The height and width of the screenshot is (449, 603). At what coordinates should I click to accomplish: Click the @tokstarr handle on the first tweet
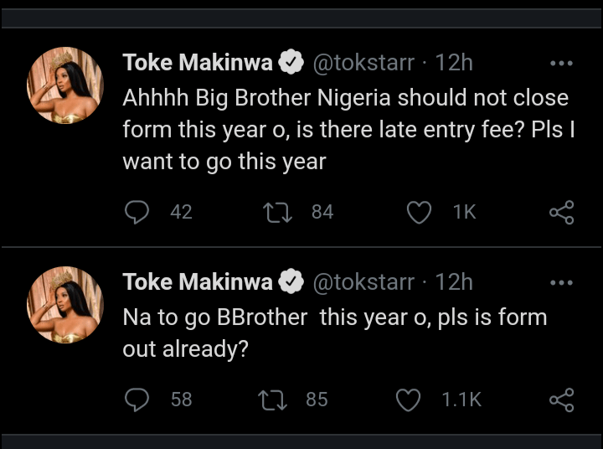[x=363, y=62]
